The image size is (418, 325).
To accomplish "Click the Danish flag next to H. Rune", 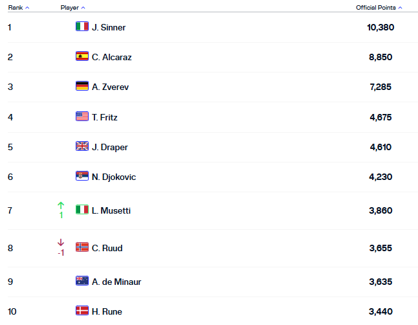I will pos(82,311).
